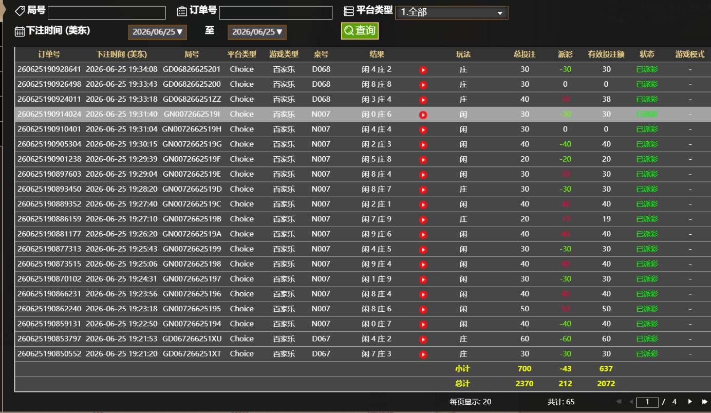Image resolution: width=711 pixels, height=413 pixels.
Task: Select round number GD067266251XU
Action: click(x=192, y=339)
